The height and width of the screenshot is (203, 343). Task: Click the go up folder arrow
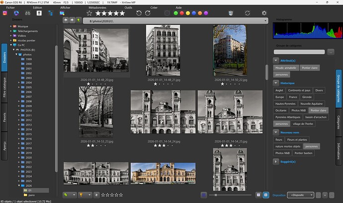[x=78, y=20]
